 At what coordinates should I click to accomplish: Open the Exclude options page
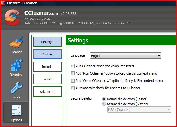47,79
